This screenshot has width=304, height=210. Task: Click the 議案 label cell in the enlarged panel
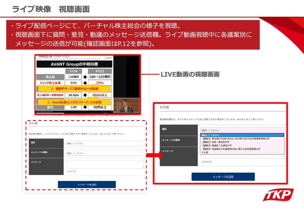click(179, 130)
